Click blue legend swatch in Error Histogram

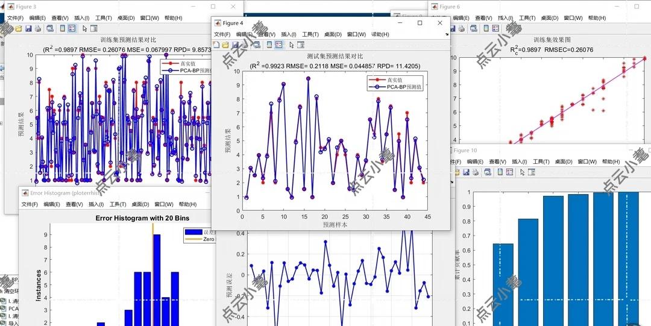point(193,232)
